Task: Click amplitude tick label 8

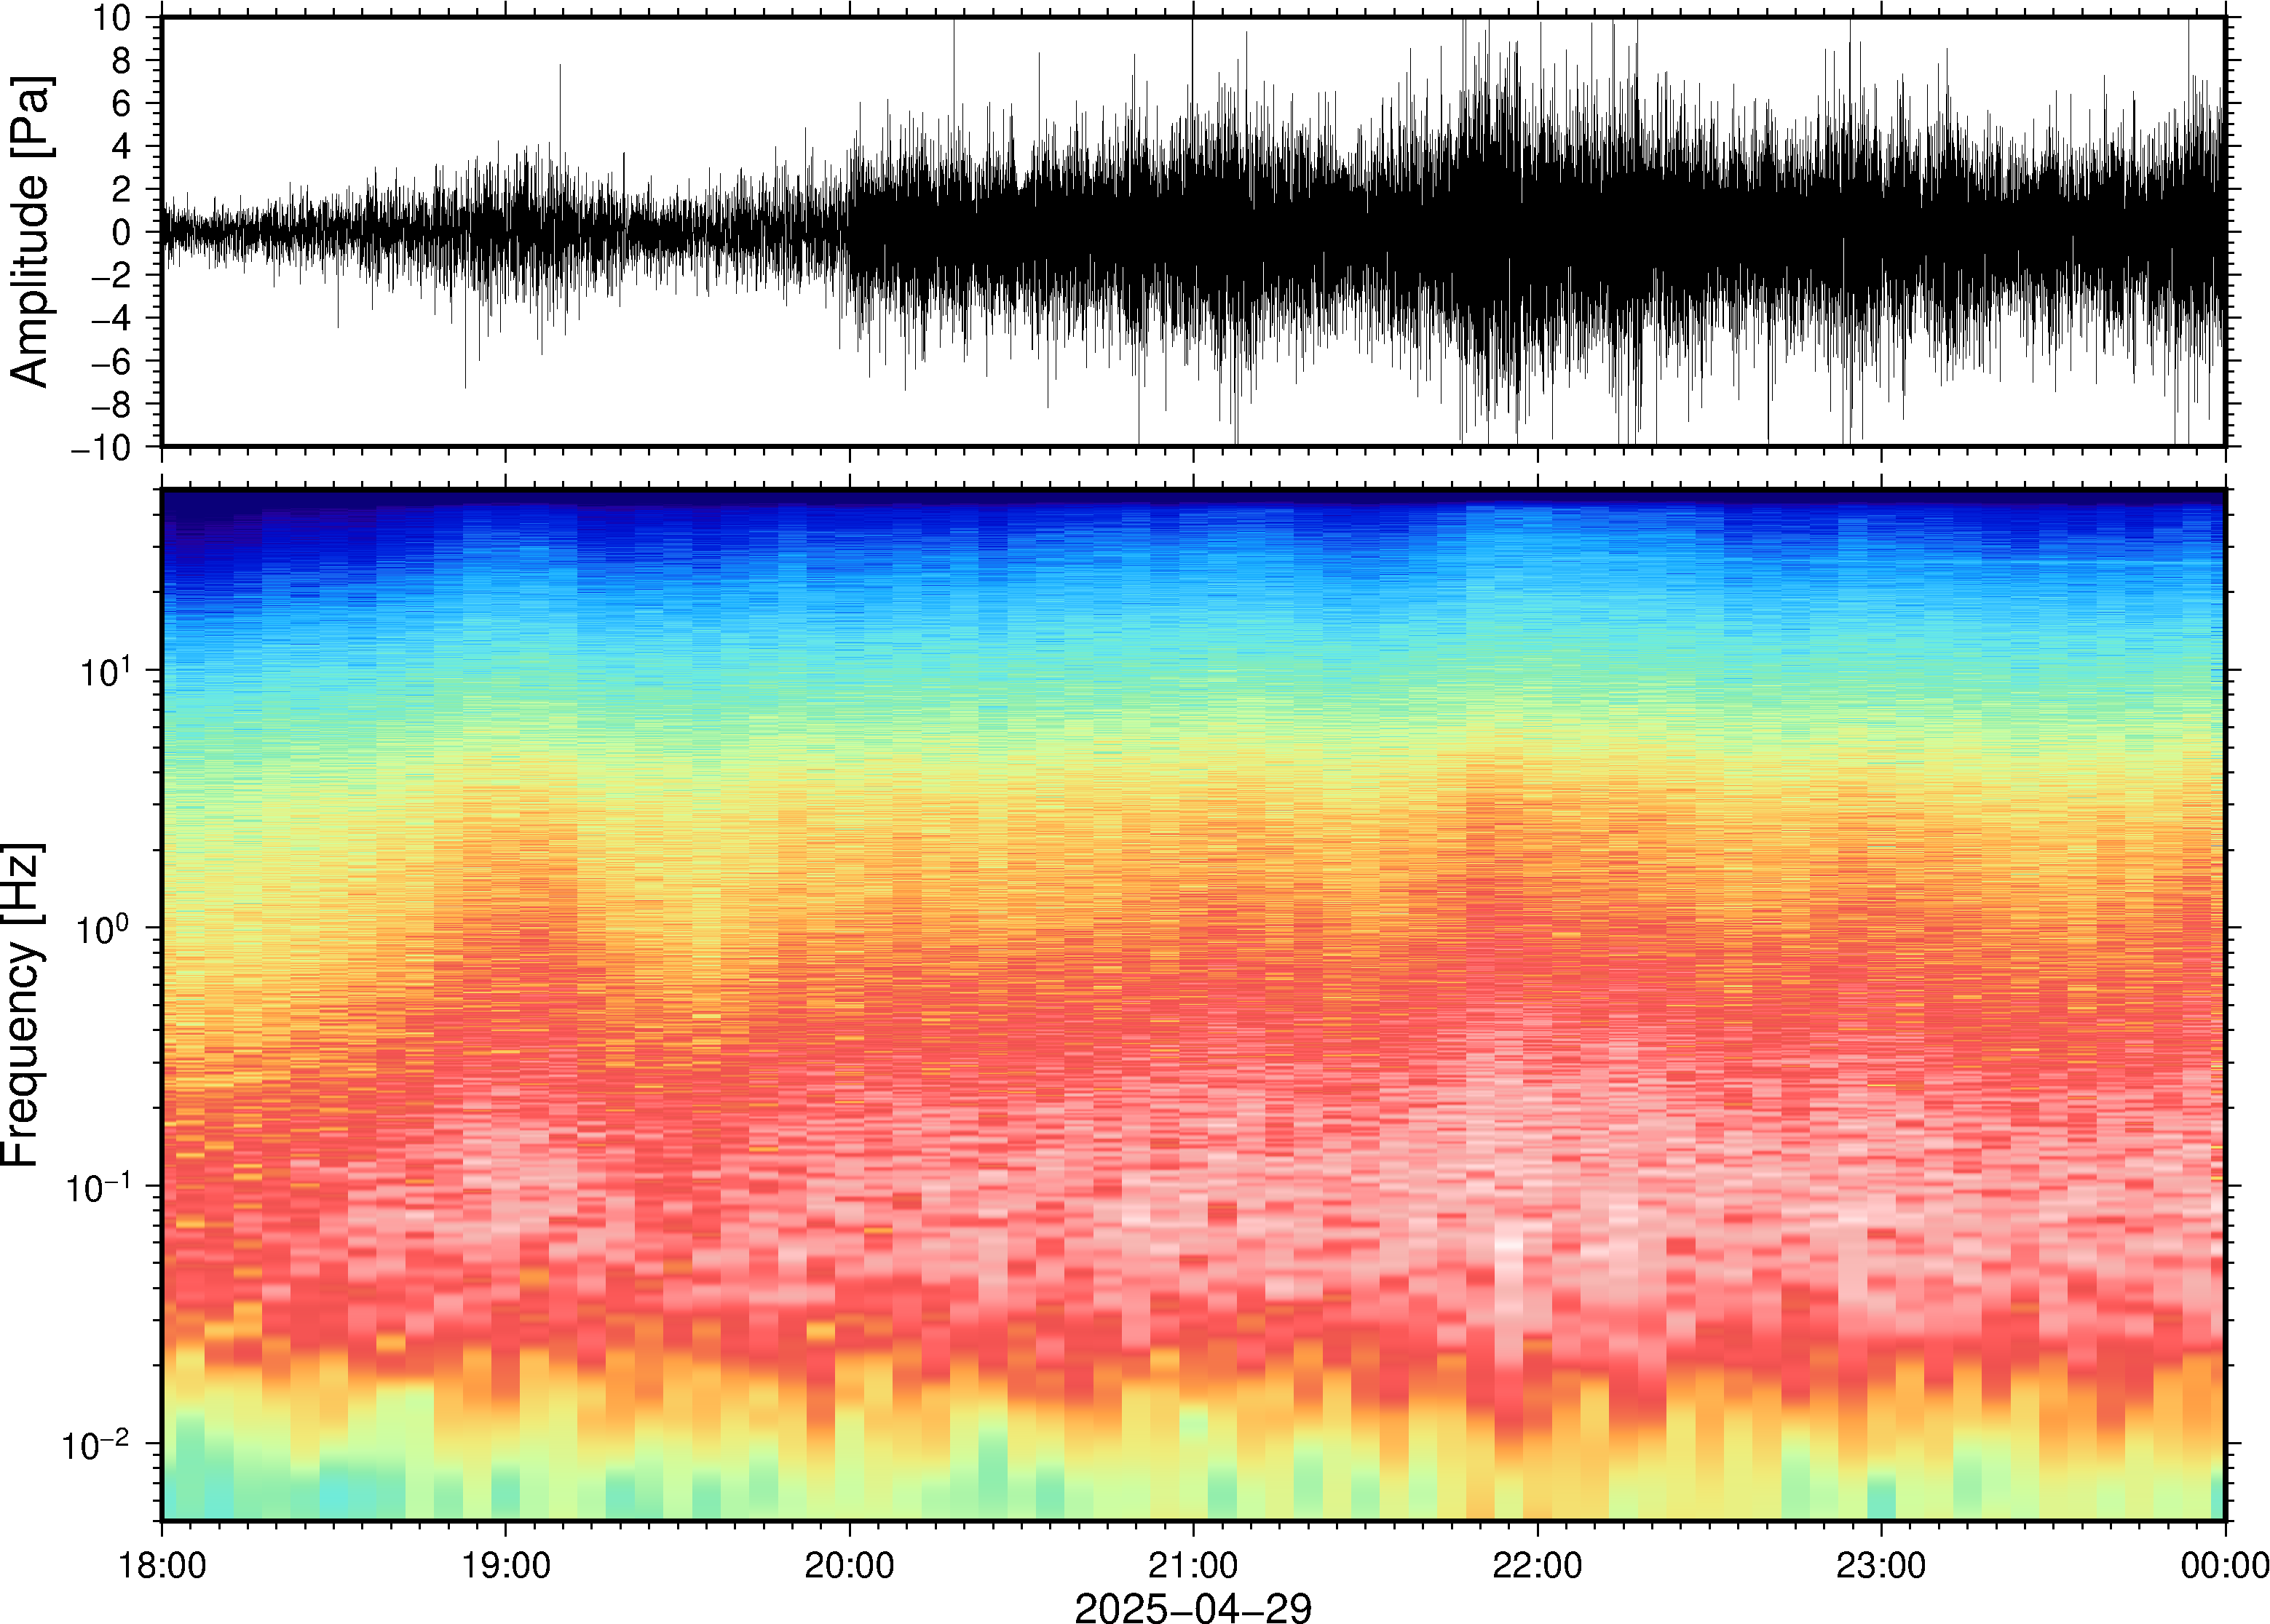Action: click(x=121, y=60)
